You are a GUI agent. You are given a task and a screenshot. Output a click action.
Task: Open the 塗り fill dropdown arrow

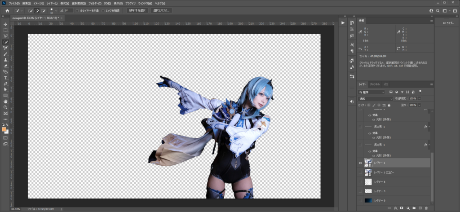tap(420, 105)
